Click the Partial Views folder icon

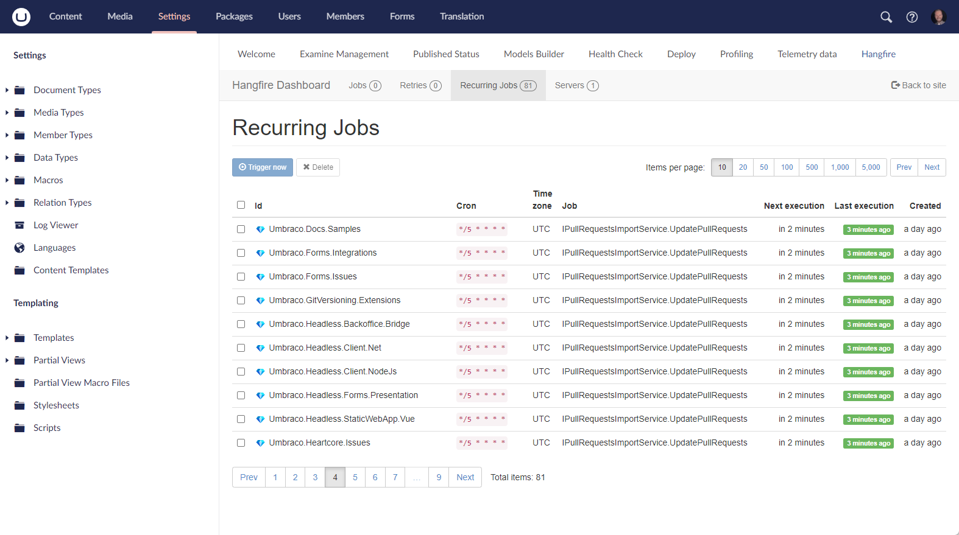(19, 360)
